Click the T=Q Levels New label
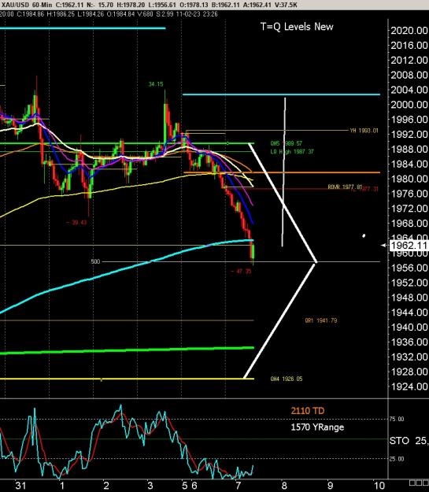Screen dimensions: 429x492 coord(297,27)
